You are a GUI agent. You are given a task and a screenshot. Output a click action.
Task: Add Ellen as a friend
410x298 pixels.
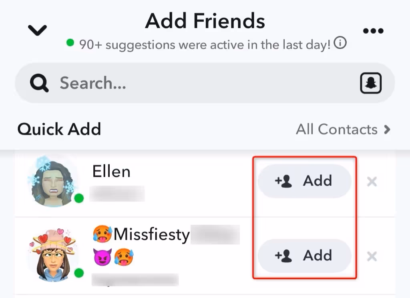tap(305, 181)
